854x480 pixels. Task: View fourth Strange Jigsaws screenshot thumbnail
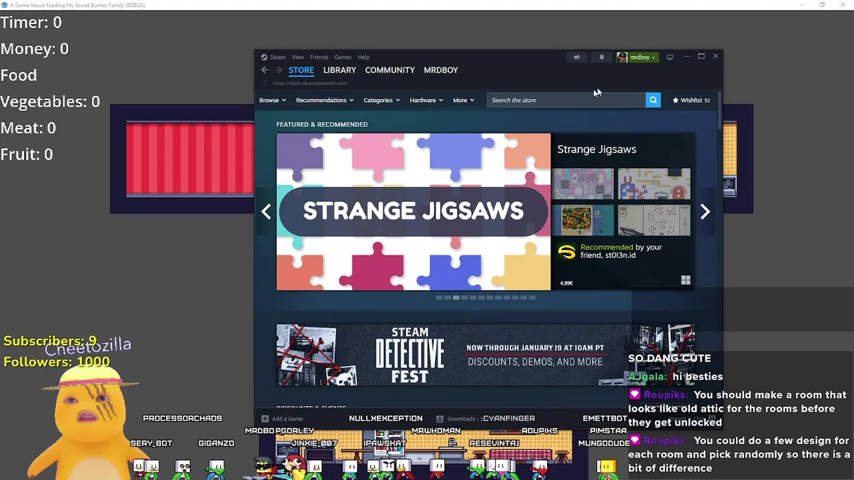click(x=654, y=220)
